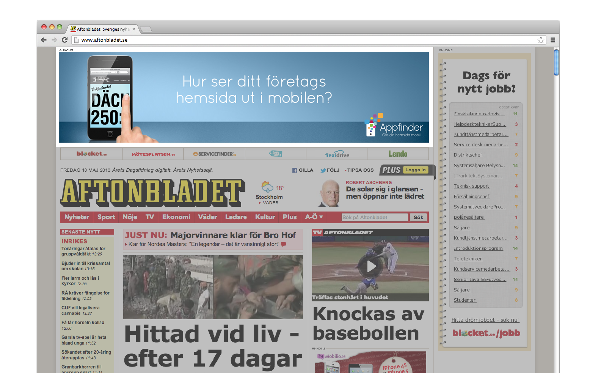Click the Facebook GILLA icon
The image size is (601, 373).
pos(295,170)
